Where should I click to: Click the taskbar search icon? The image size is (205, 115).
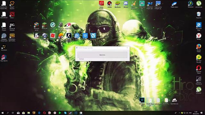(x=8, y=113)
